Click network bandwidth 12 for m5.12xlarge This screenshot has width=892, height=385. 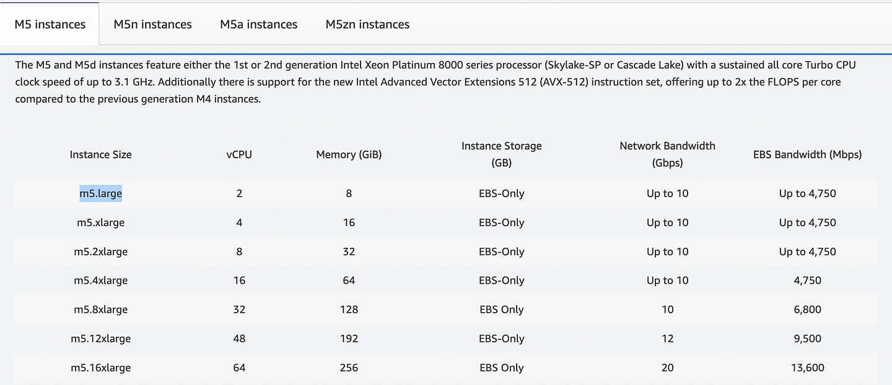[x=667, y=339]
